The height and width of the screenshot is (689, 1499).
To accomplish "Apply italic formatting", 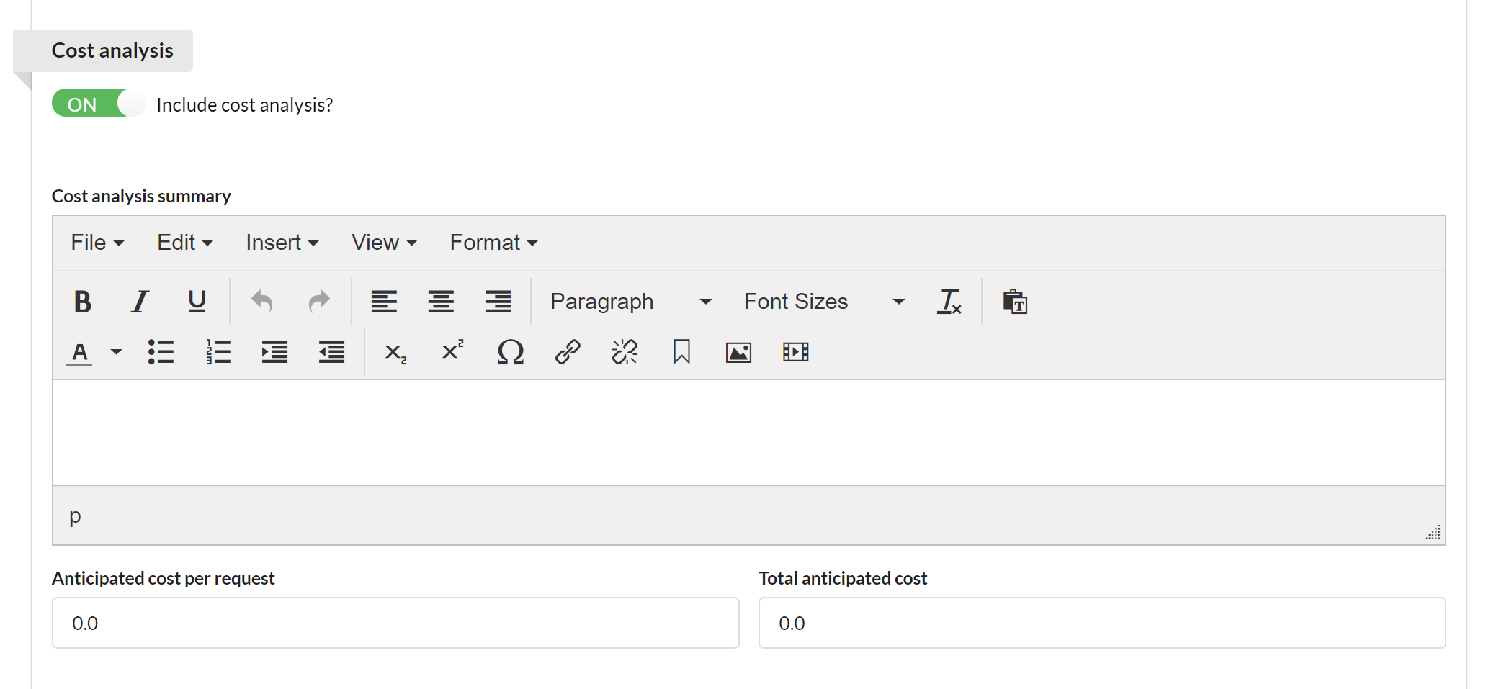I will tap(140, 302).
